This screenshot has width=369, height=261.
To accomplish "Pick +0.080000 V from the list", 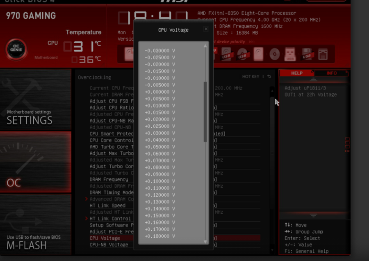I will point(160,167).
